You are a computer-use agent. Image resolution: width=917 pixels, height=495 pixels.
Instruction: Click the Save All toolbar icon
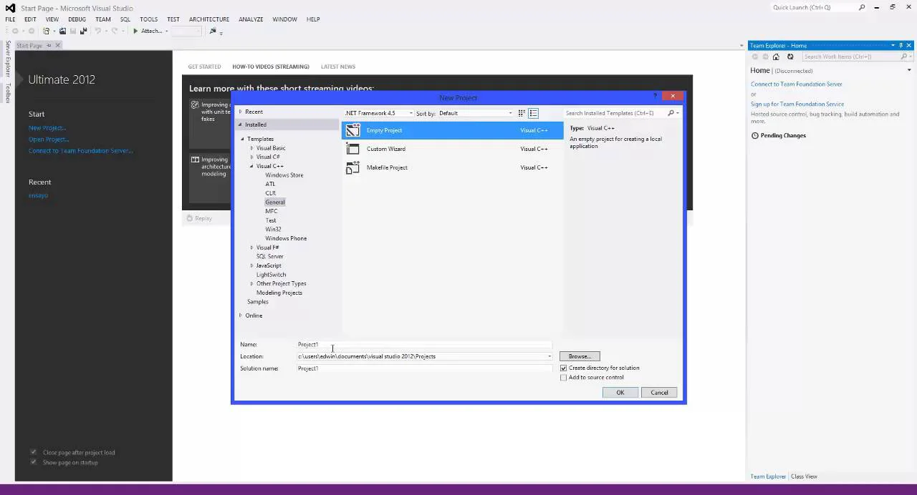83,31
